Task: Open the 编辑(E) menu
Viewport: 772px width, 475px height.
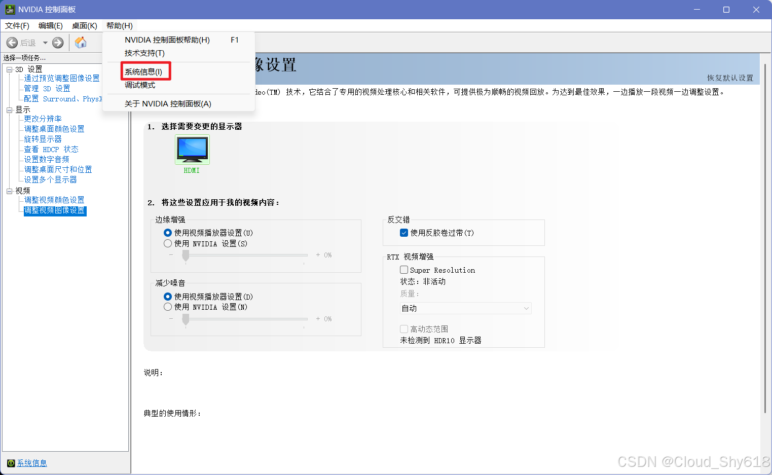Action: 51,26
